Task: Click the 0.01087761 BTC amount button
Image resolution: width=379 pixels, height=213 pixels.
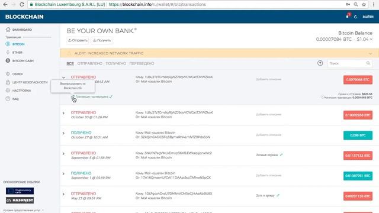Action: coord(358,176)
